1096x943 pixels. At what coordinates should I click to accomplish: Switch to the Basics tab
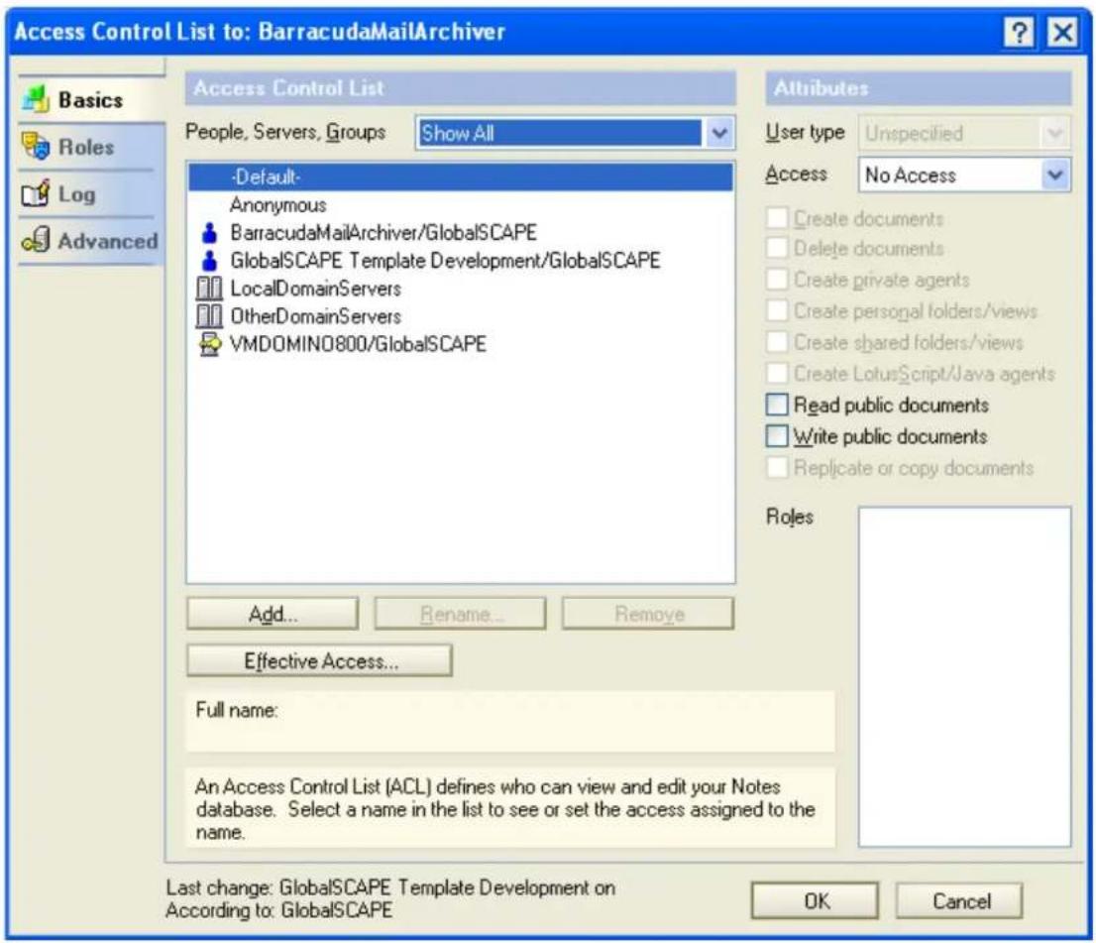91,99
